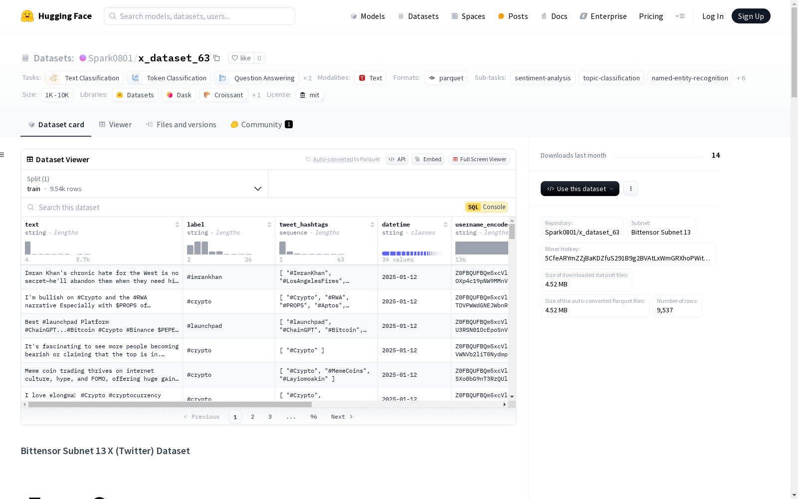Open the API button in viewer
Viewport: 798px width, 499px height.
[397, 159]
